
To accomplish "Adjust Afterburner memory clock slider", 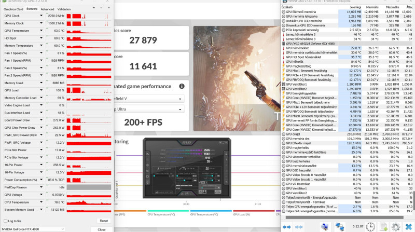I will click(x=184, y=180).
